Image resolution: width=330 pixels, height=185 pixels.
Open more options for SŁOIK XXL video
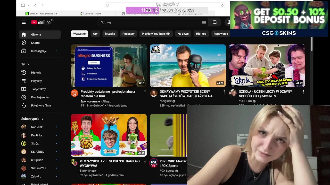[145, 161]
